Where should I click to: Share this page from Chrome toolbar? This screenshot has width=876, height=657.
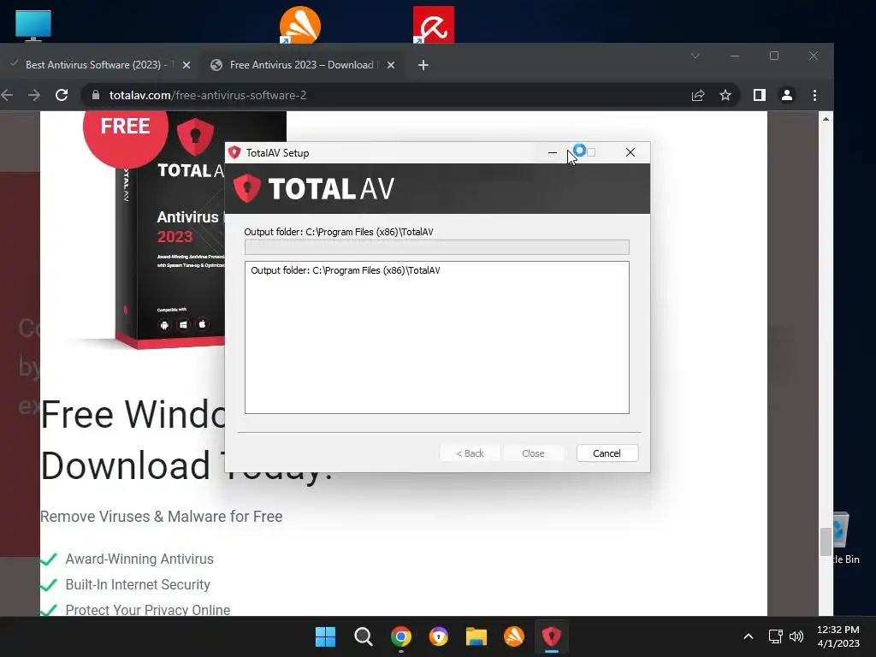click(x=698, y=96)
